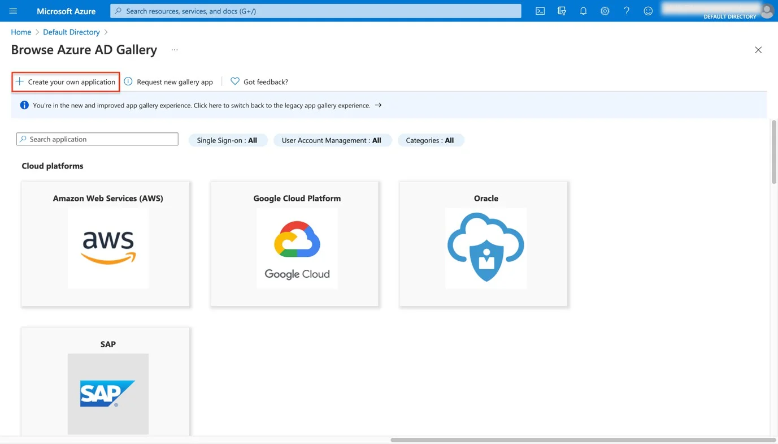Screen dimensions: 778x444
Task: Click the search magnifier in top bar
Action: click(118, 11)
